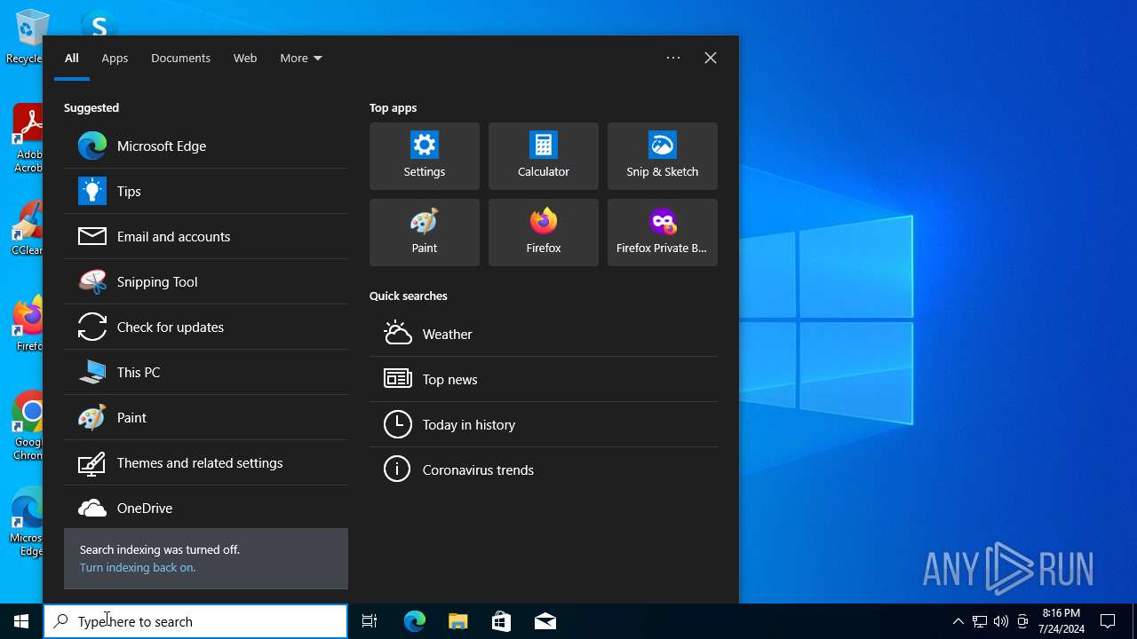Open Mail from the taskbar
The height and width of the screenshot is (639, 1137).
(545, 621)
